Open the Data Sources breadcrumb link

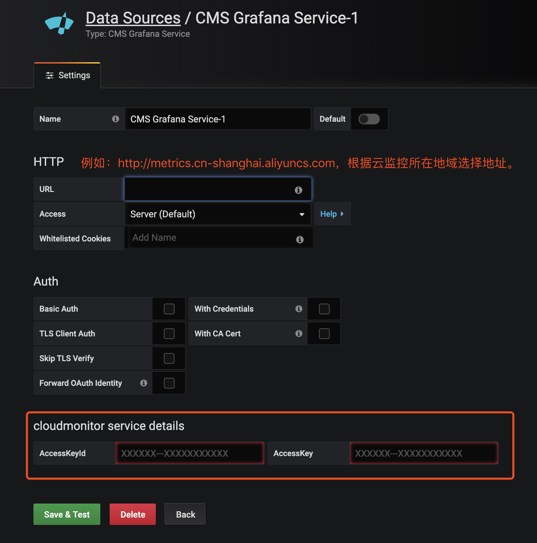point(133,18)
